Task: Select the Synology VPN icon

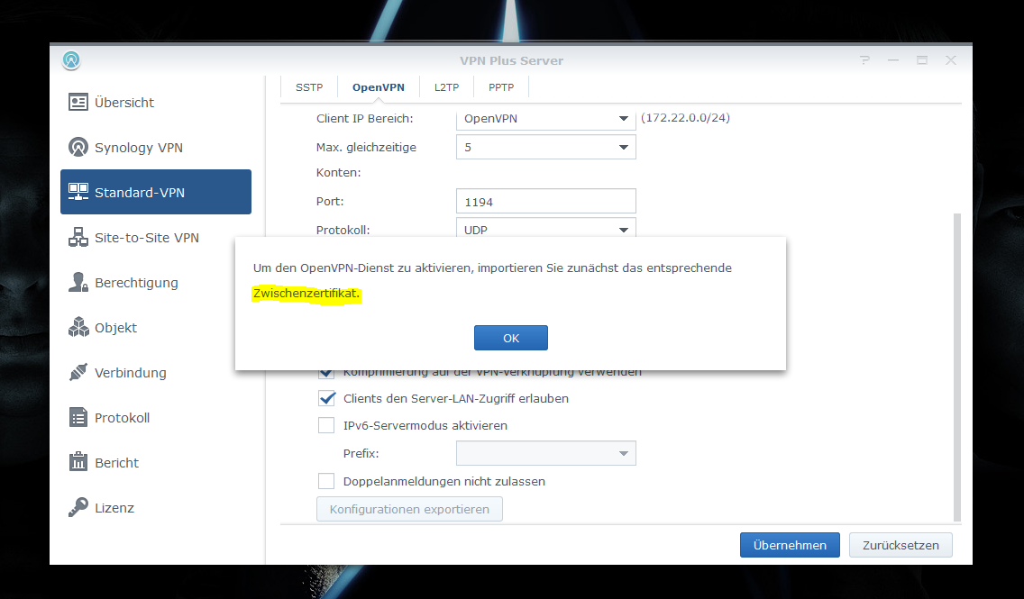Action: [78, 147]
